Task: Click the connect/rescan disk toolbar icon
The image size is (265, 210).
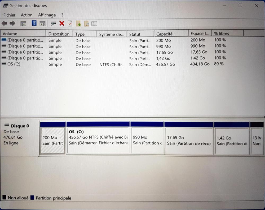Action: 54,24
